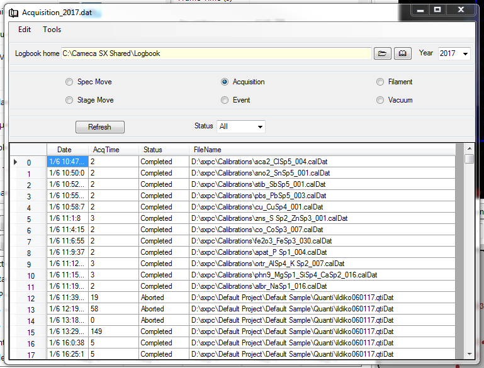The width and height of the screenshot is (484, 368).
Task: Open the Tools menu
Action: click(x=52, y=30)
